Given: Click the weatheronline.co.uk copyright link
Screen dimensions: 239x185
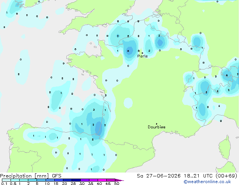Looking at the screenshot, I should 207,182.
